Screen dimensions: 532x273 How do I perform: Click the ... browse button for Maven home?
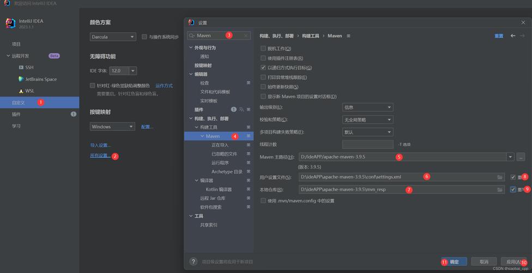(521, 157)
